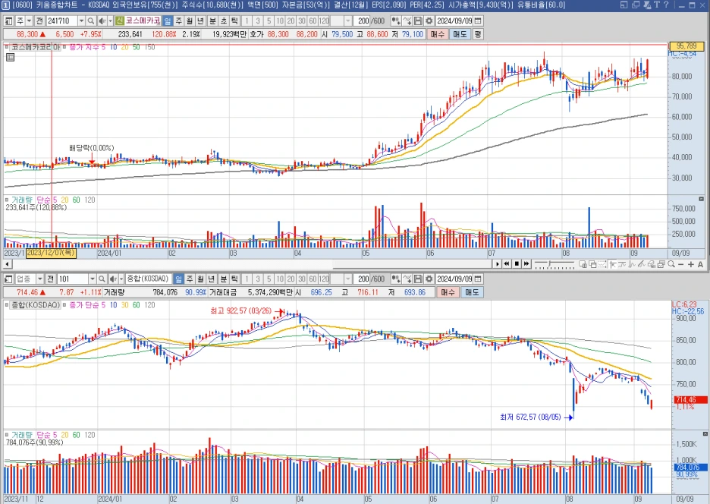The image size is (710, 504).
Task: Click the 전 button in KOSDAQ chart toolbar
Action: (x=51, y=279)
